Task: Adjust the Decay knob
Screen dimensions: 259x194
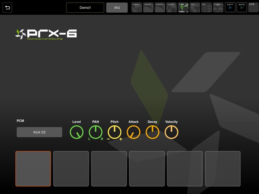Action: click(x=152, y=132)
